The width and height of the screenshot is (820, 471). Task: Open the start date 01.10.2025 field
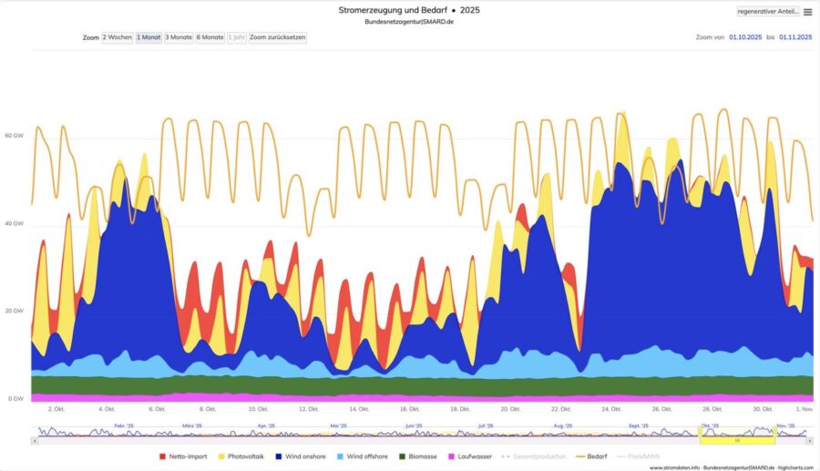click(747, 37)
